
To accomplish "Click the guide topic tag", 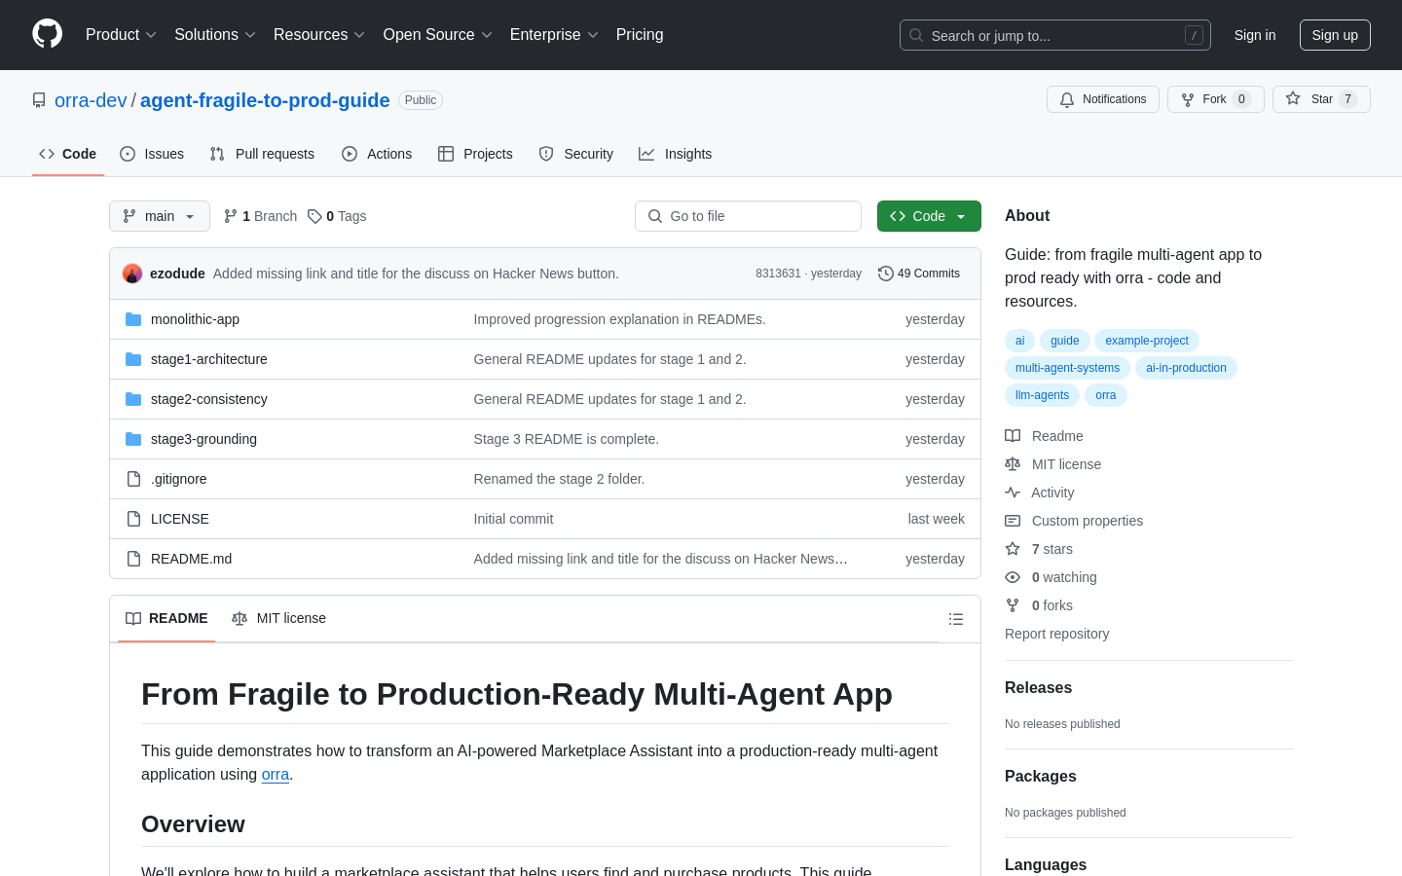I will tap(1064, 341).
